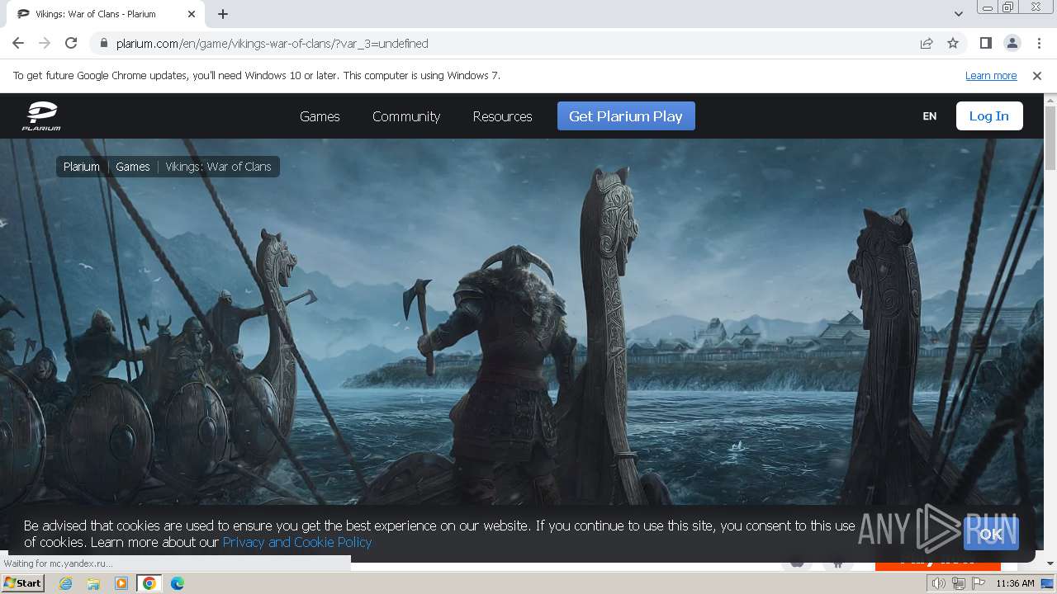This screenshot has height=594, width=1057.
Task: Open the Resources menu
Action: click(x=502, y=116)
